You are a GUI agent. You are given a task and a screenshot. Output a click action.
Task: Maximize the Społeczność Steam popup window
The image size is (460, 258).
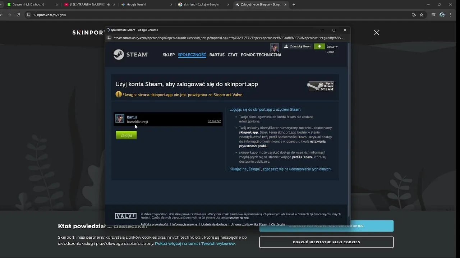tap(334, 30)
